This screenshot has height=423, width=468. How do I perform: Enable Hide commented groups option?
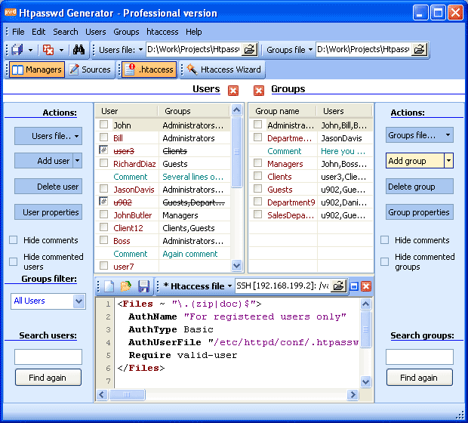click(x=384, y=261)
